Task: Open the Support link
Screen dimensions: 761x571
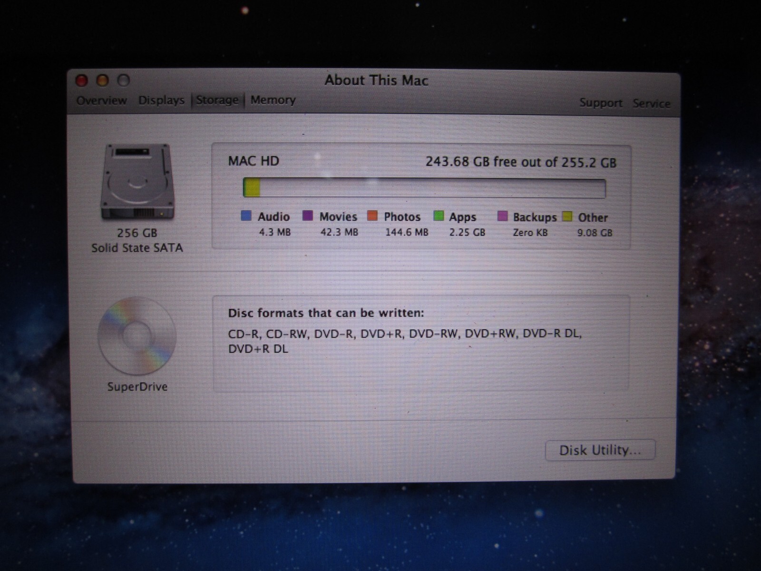Action: point(601,103)
